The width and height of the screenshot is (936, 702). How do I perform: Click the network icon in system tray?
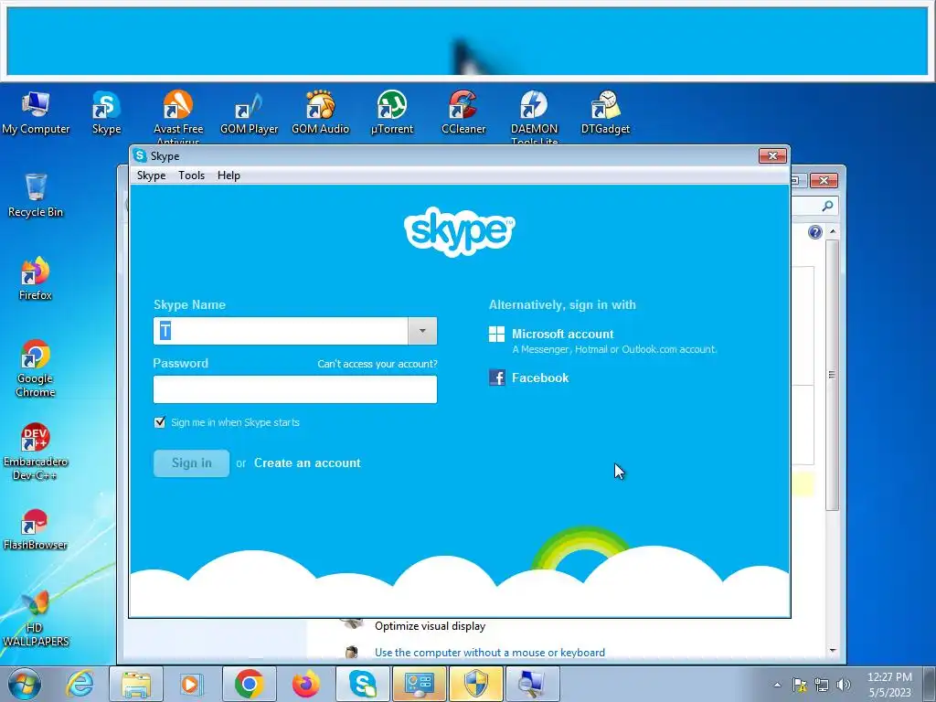click(822, 685)
